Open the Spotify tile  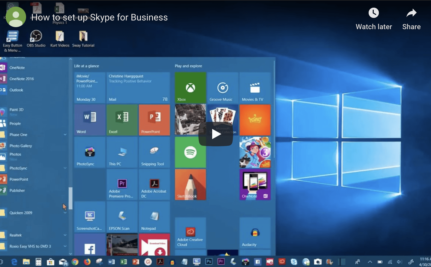[190, 152]
